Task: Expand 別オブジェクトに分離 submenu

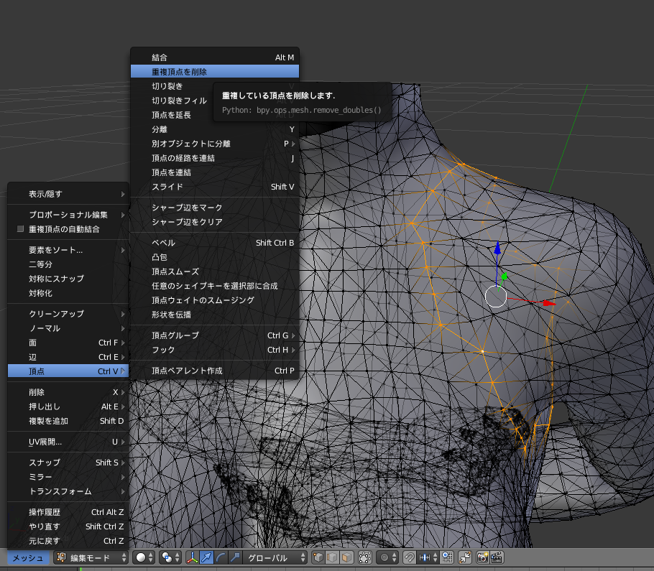Action: click(215, 144)
